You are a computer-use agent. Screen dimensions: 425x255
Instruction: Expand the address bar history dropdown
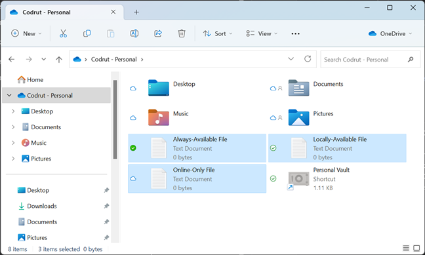291,59
